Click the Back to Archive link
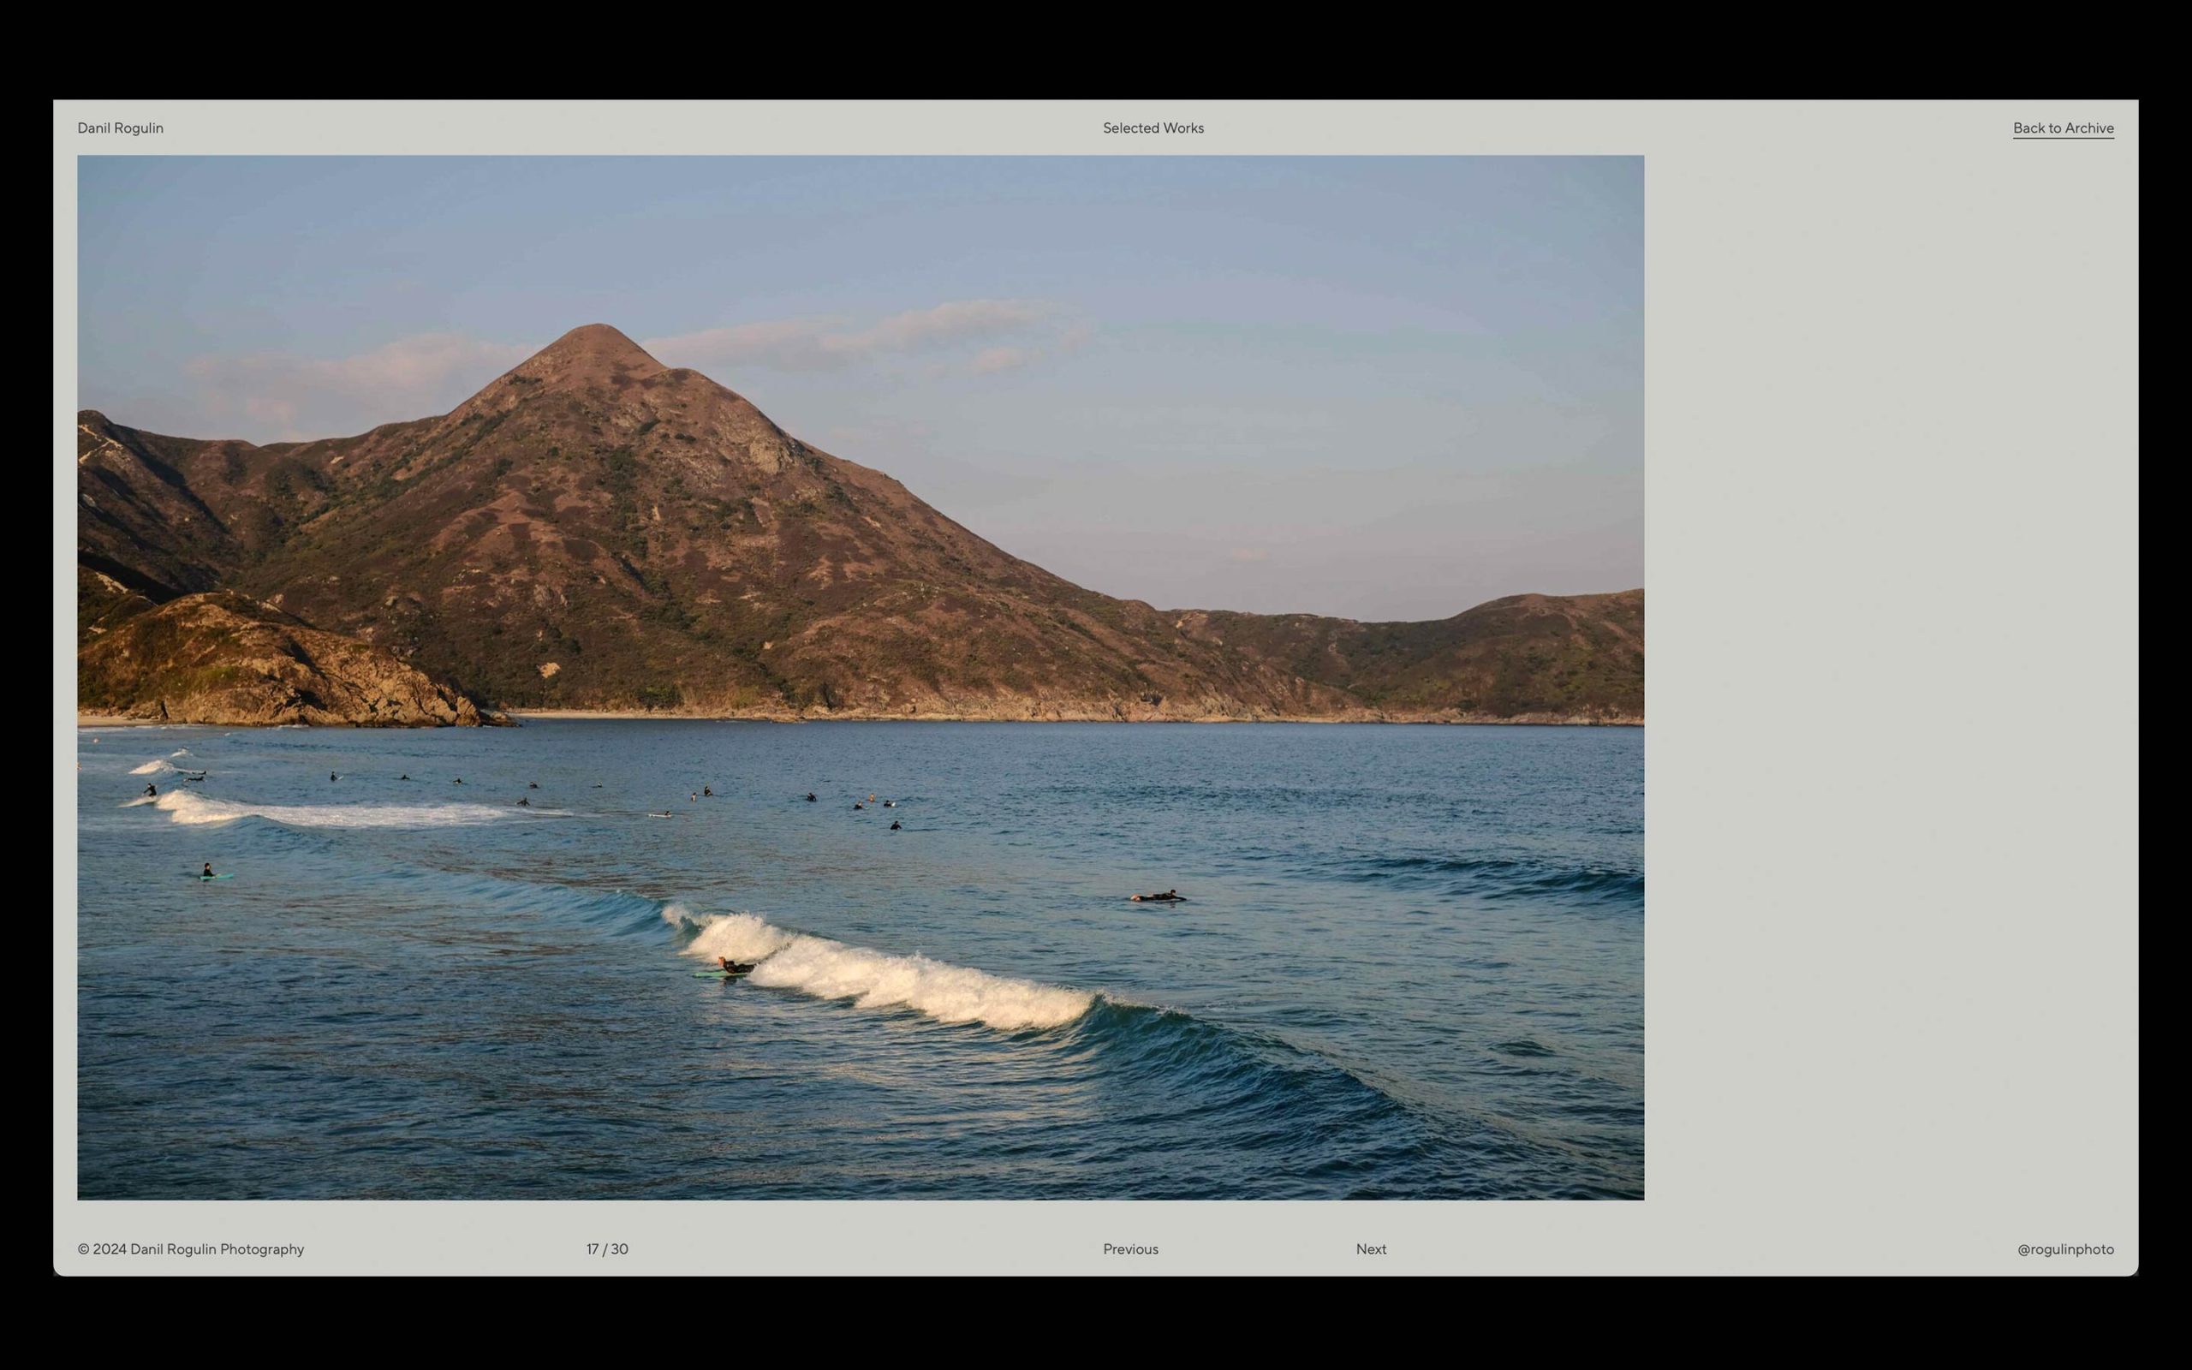 click(x=2063, y=128)
